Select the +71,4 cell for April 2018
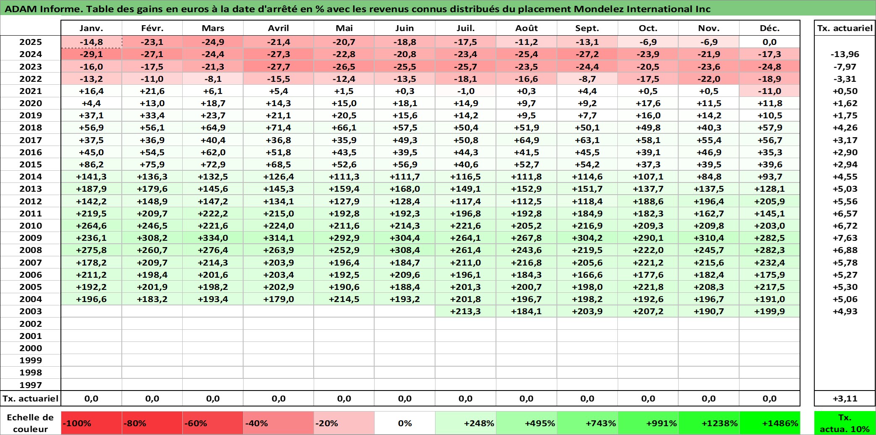Image resolution: width=876 pixels, height=435 pixels. tap(278, 128)
